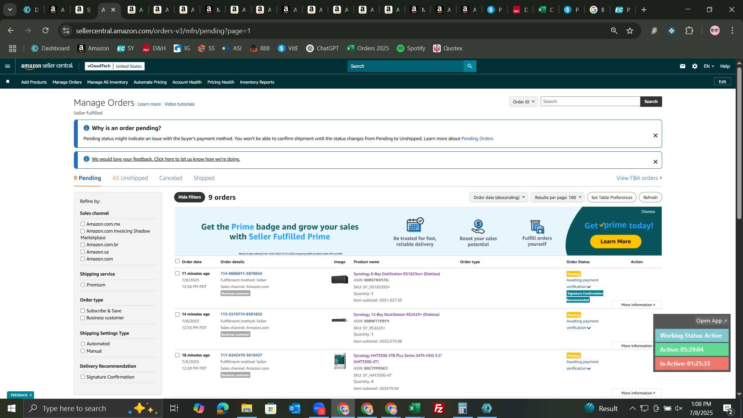Click the Refresh orders button
The image size is (743, 418).
click(650, 197)
